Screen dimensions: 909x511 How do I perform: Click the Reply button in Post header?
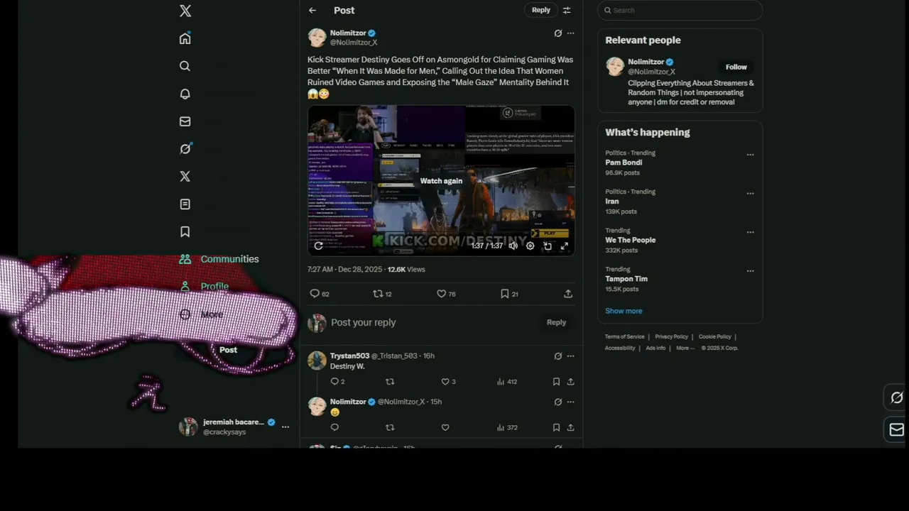click(541, 10)
